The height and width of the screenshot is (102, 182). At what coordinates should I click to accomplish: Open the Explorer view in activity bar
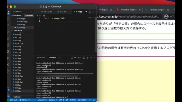pos(8,12)
